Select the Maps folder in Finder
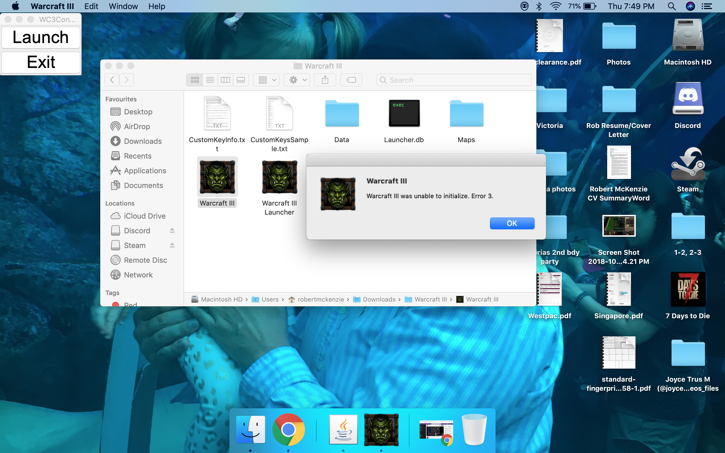This screenshot has height=453, width=725. [x=466, y=113]
